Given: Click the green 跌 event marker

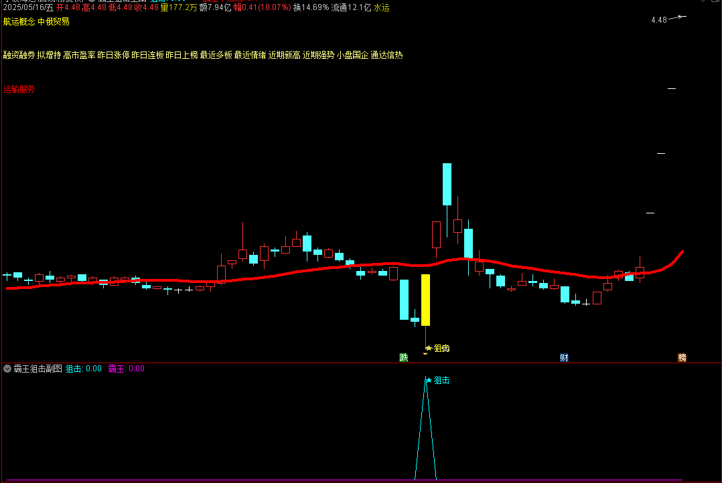Looking at the screenshot, I should coord(403,357).
